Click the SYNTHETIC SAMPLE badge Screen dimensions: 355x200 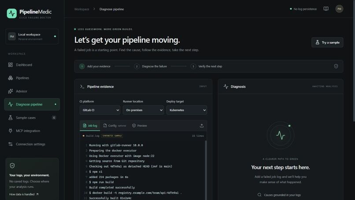coord(112,136)
